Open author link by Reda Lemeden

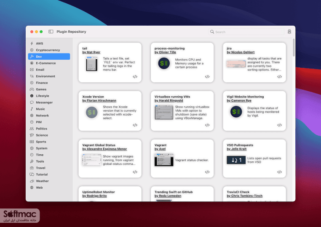click(168, 196)
